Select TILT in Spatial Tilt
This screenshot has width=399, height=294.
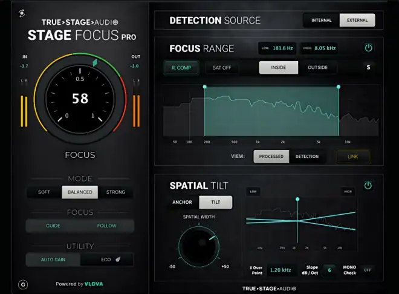[216, 202]
